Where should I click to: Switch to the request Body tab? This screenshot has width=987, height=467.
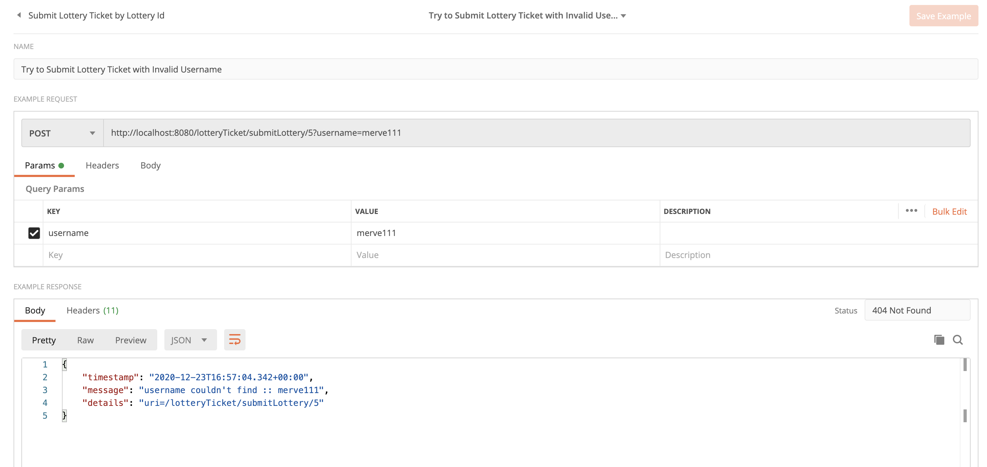tap(151, 165)
